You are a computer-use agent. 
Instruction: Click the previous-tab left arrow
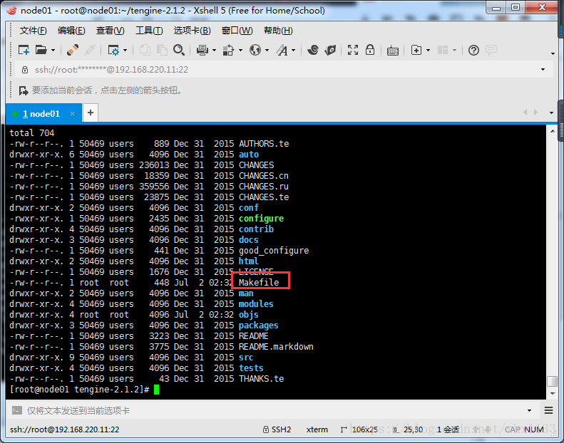(525, 113)
